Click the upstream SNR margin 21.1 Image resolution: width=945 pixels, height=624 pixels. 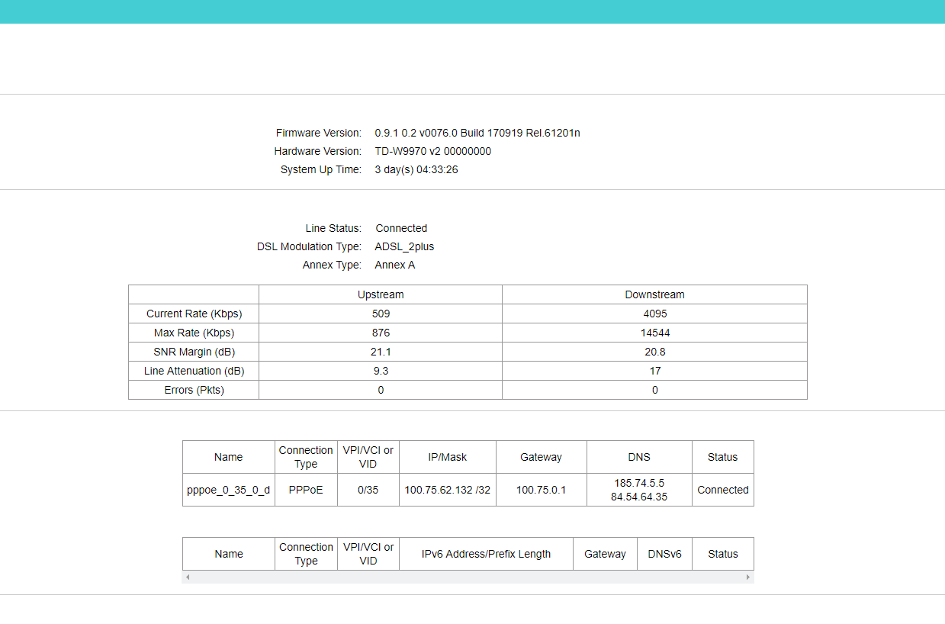(x=381, y=352)
